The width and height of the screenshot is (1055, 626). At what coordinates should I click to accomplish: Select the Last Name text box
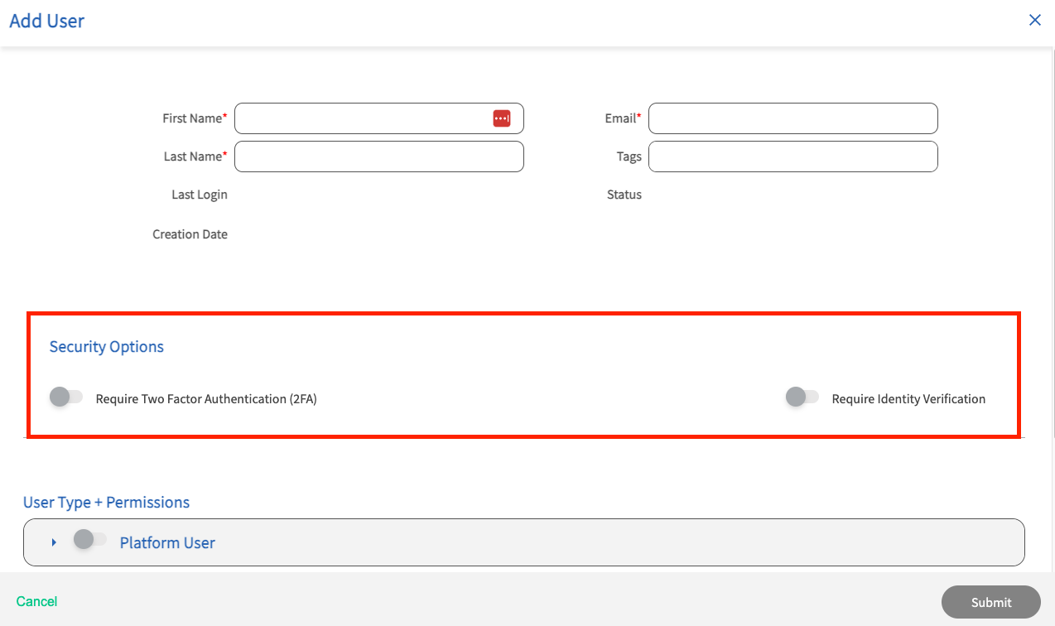pos(379,156)
